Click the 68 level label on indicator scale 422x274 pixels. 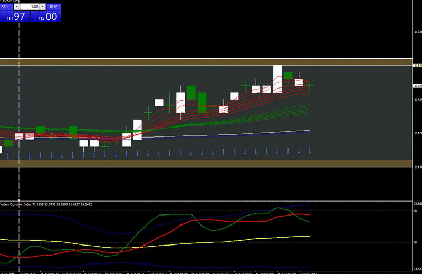415,211
